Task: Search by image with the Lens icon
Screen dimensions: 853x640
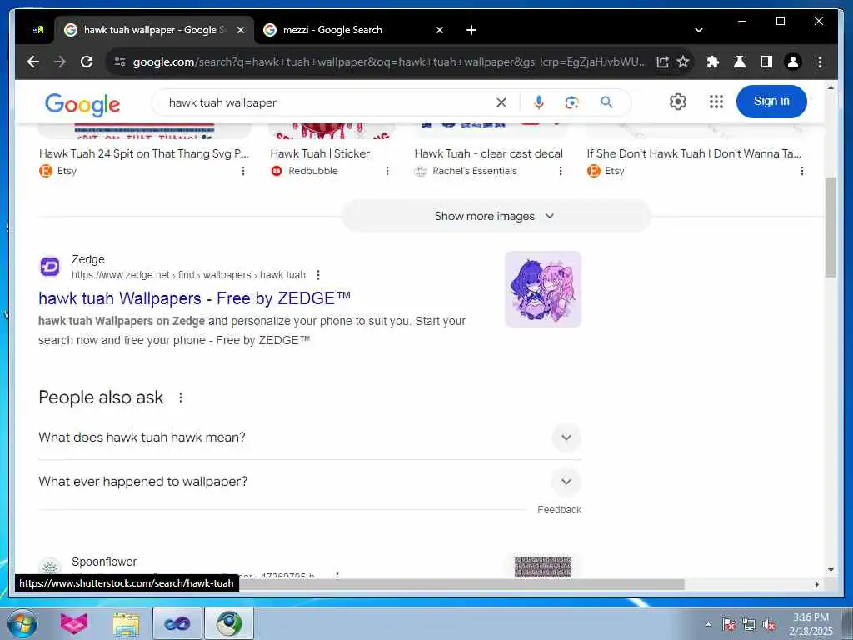Action: pyautogui.click(x=571, y=102)
